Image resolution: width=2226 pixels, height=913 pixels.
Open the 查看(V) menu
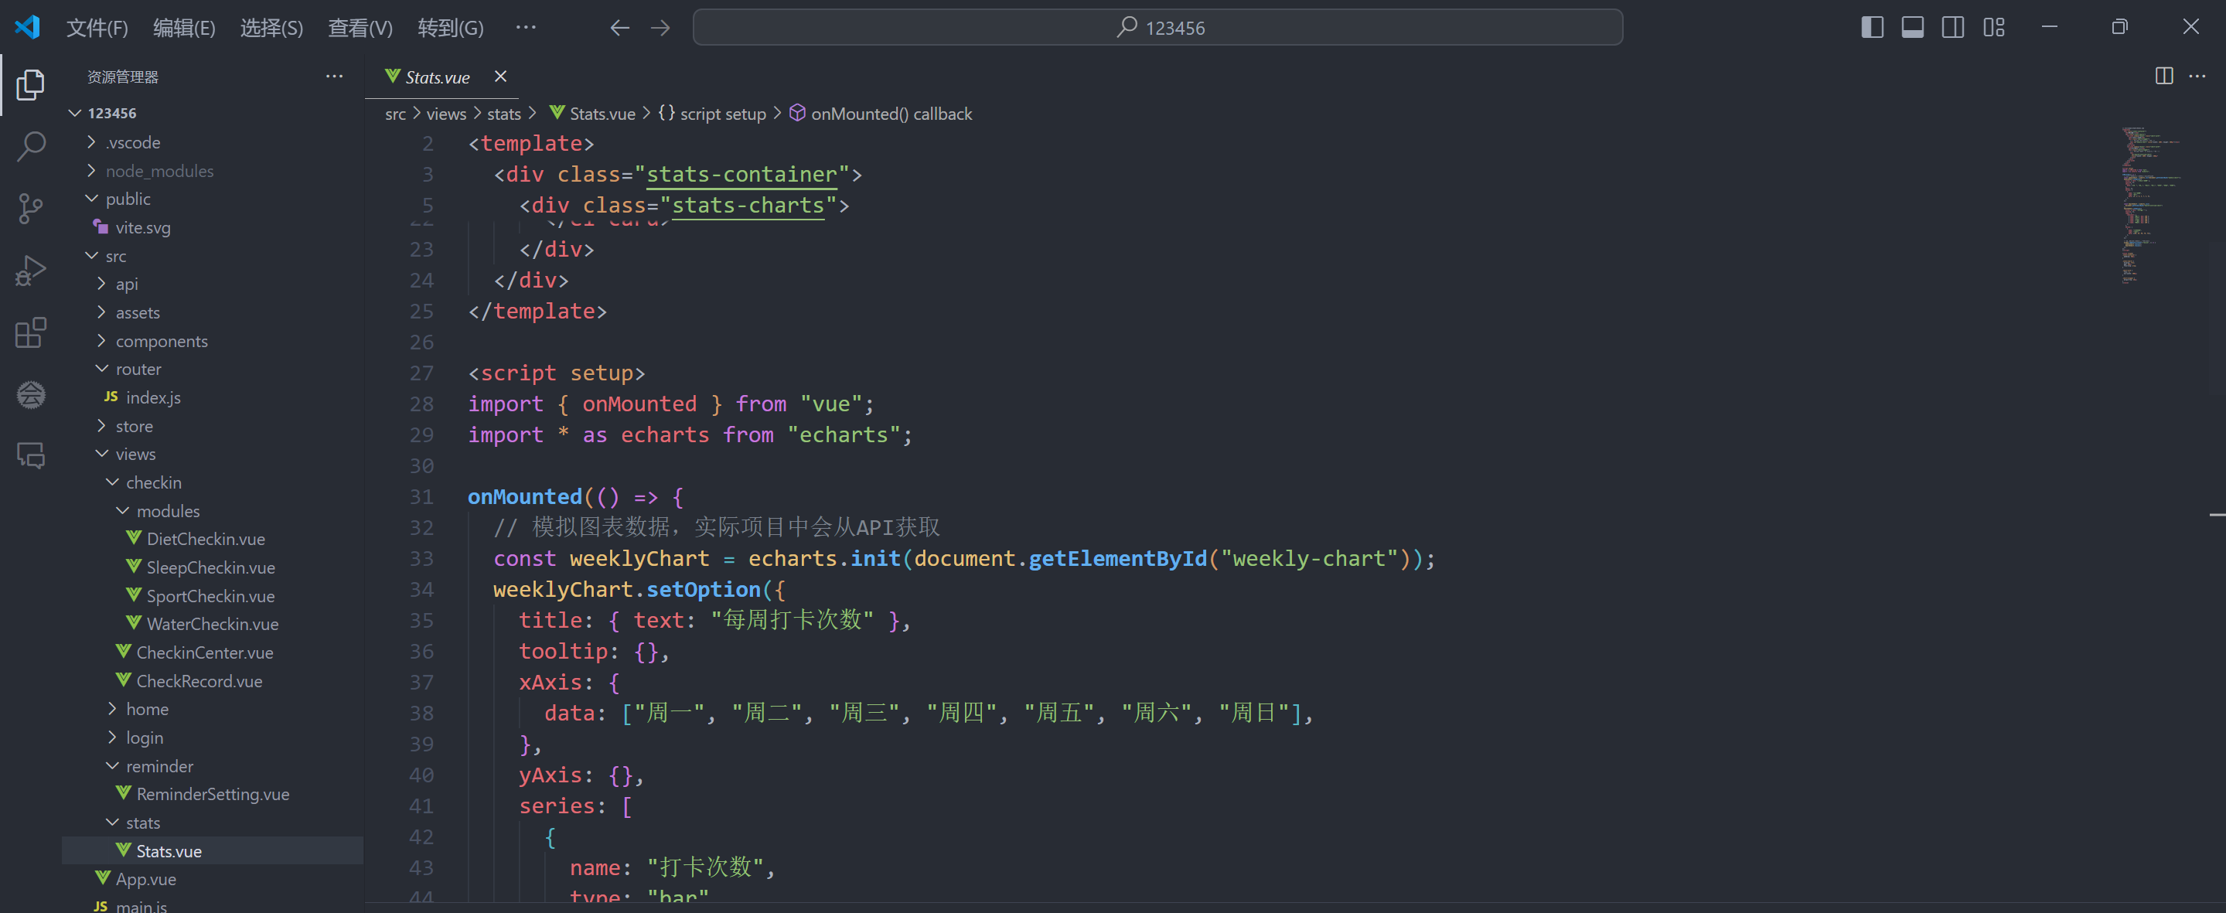point(360,28)
